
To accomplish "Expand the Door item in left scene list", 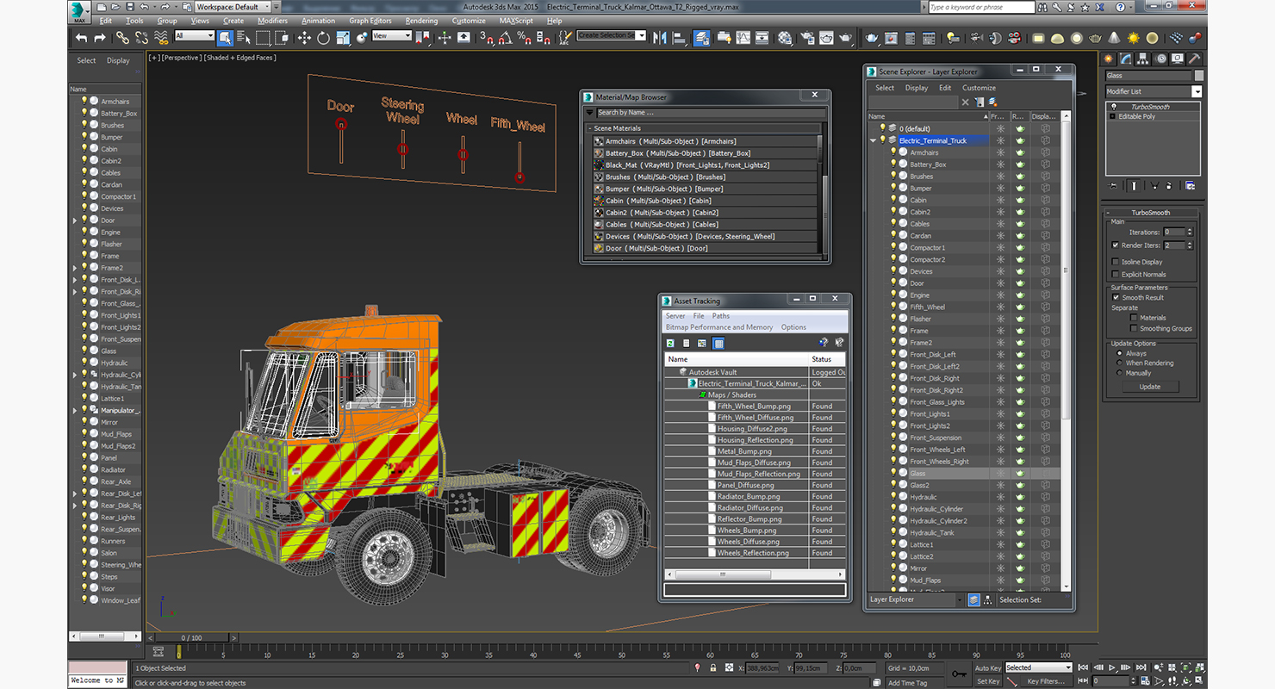I will pyautogui.click(x=75, y=220).
